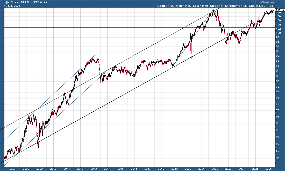Click the 108 price axis label
Image resolution: width=285 pixels, height=171 pixels.
279,16
